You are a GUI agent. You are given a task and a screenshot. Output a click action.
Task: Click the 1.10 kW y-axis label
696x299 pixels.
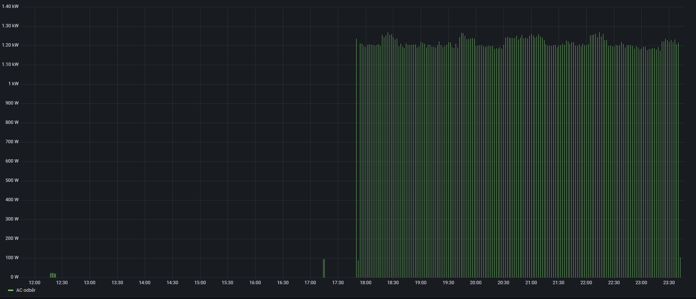click(10, 65)
